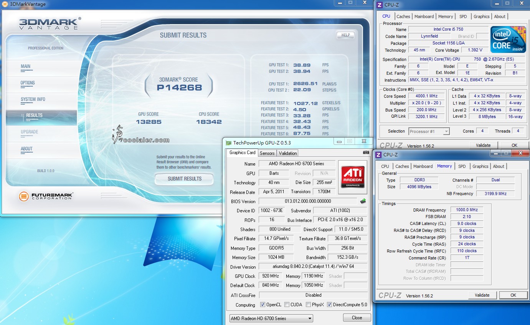Switch to CPU tab in lower CPU-Z
The height and width of the screenshot is (325, 530).
point(385,166)
